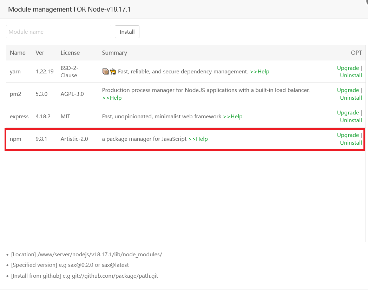Click the BSD-2-Clause license cell
368x290 pixels.
pyautogui.click(x=70, y=72)
